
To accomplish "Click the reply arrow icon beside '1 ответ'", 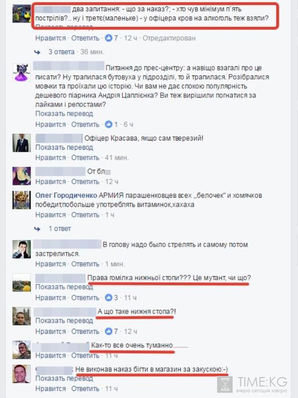I will pyautogui.click(x=38, y=229).
